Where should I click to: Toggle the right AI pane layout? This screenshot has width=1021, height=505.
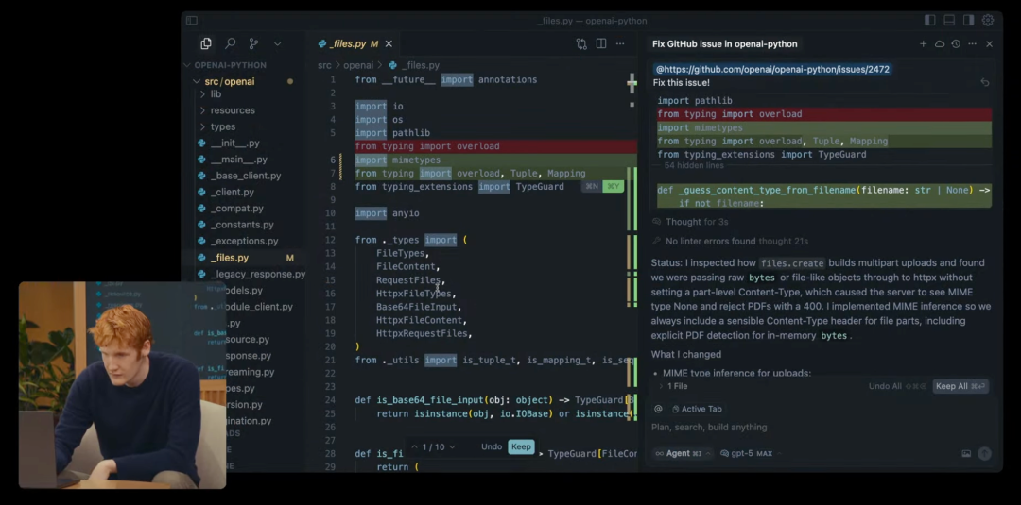[x=968, y=20]
